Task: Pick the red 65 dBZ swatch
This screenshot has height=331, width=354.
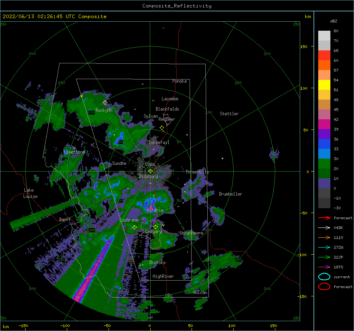Action: tap(324, 55)
